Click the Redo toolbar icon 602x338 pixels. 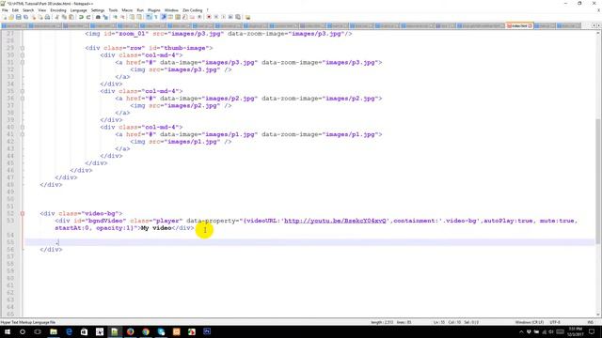pos(88,17)
